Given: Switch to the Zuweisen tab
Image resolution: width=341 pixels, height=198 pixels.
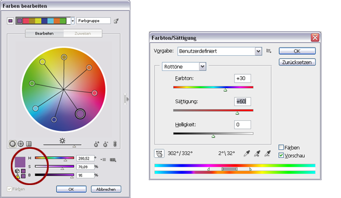Looking at the screenshot, I should tap(83, 33).
